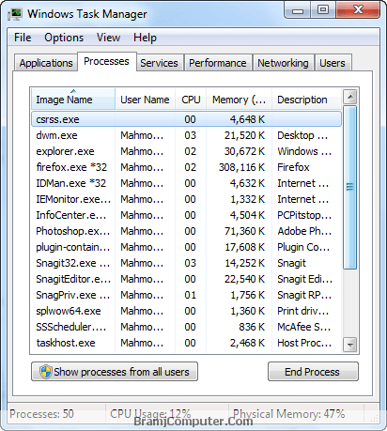Select the Snagit32.exe process

[x=186, y=263]
